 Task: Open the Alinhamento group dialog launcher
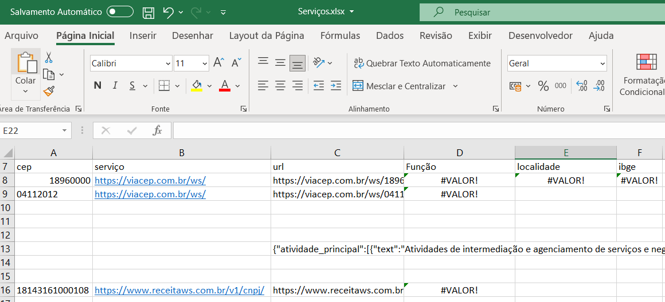[496, 109]
